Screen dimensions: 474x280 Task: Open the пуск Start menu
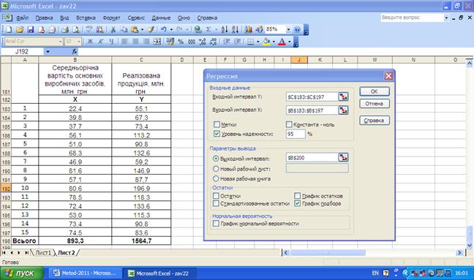pyautogui.click(x=22, y=273)
